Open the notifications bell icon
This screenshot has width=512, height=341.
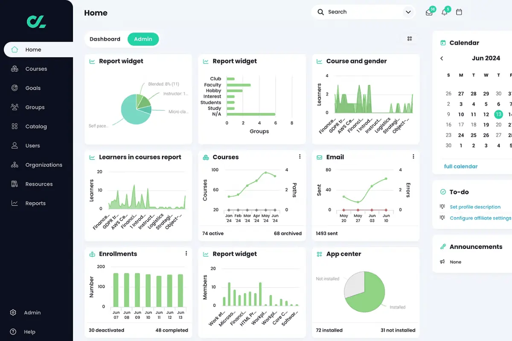tap(444, 12)
